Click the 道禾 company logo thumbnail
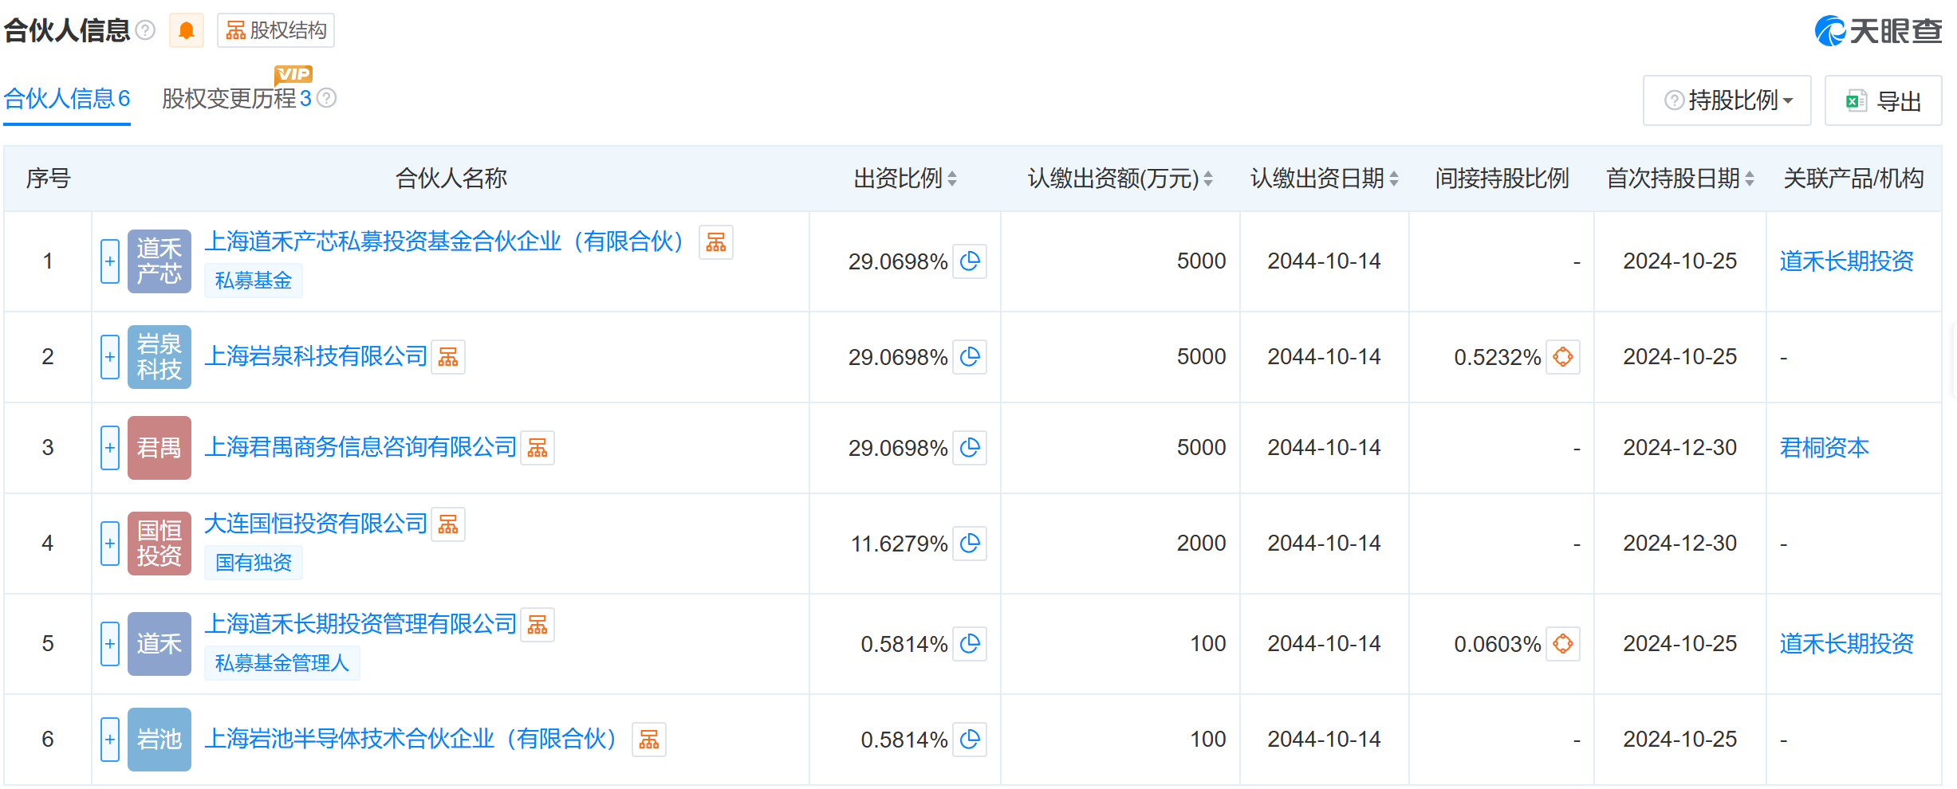This screenshot has height=789, width=1957. tap(159, 644)
